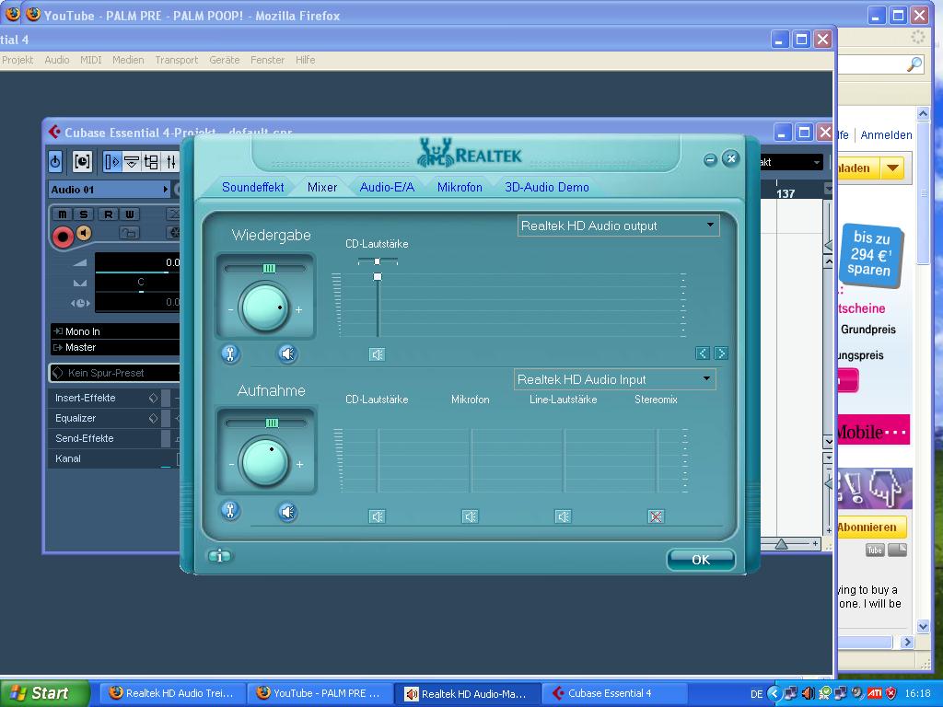
Task: Open the Cubase Geräte menu
Action: coord(225,60)
